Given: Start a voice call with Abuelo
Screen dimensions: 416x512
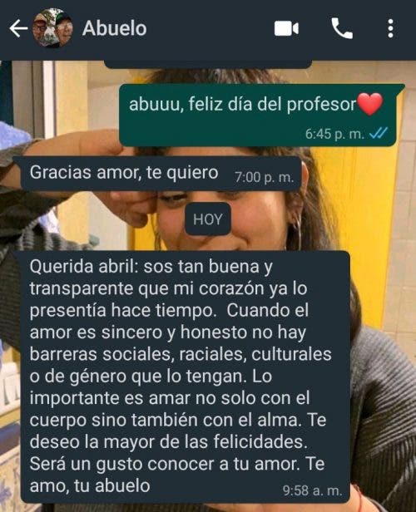Looking at the screenshot, I should point(342,28).
